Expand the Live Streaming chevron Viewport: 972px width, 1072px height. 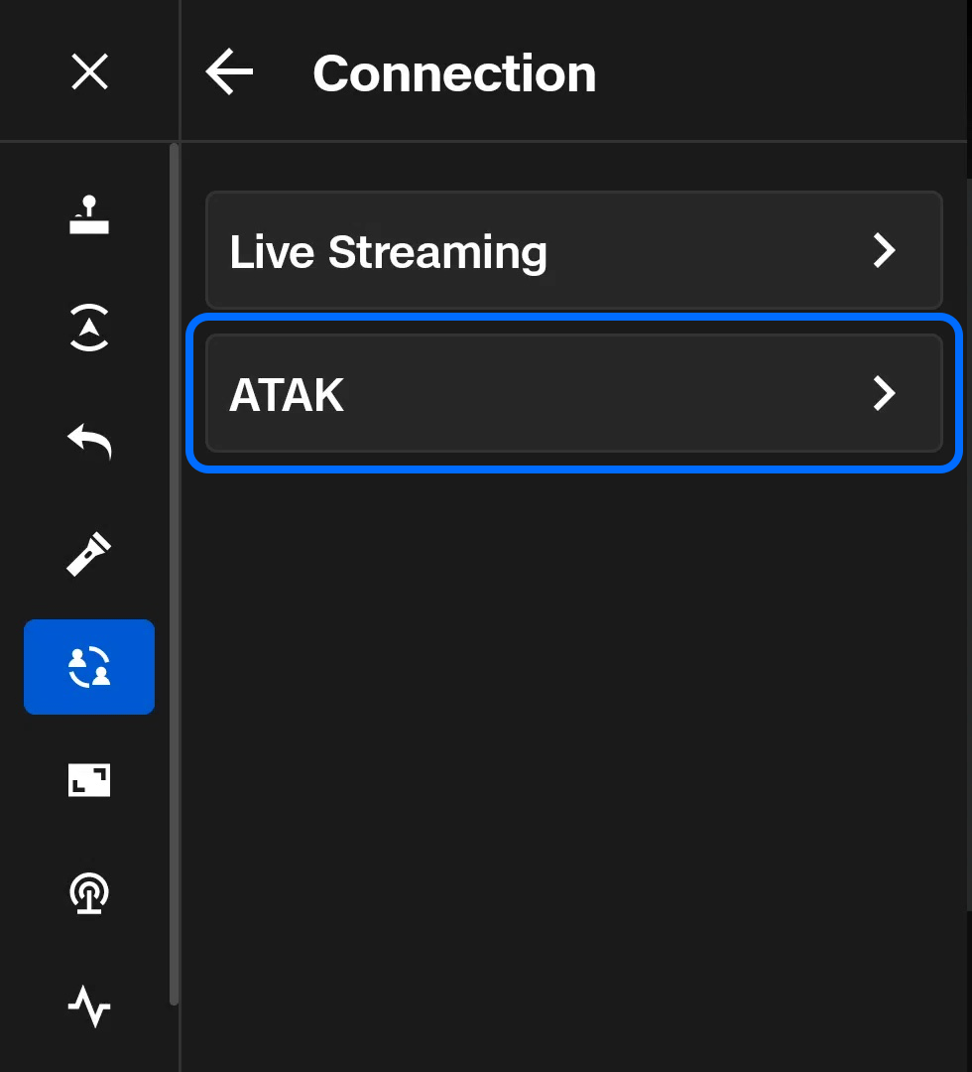click(x=884, y=251)
